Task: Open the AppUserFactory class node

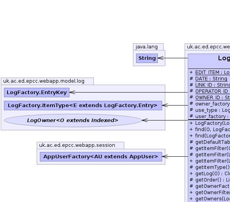Action: tap(101, 157)
